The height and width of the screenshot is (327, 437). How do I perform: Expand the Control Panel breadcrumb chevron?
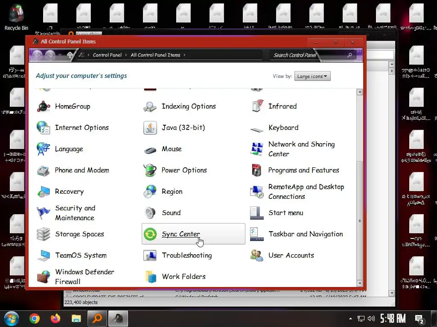click(126, 55)
